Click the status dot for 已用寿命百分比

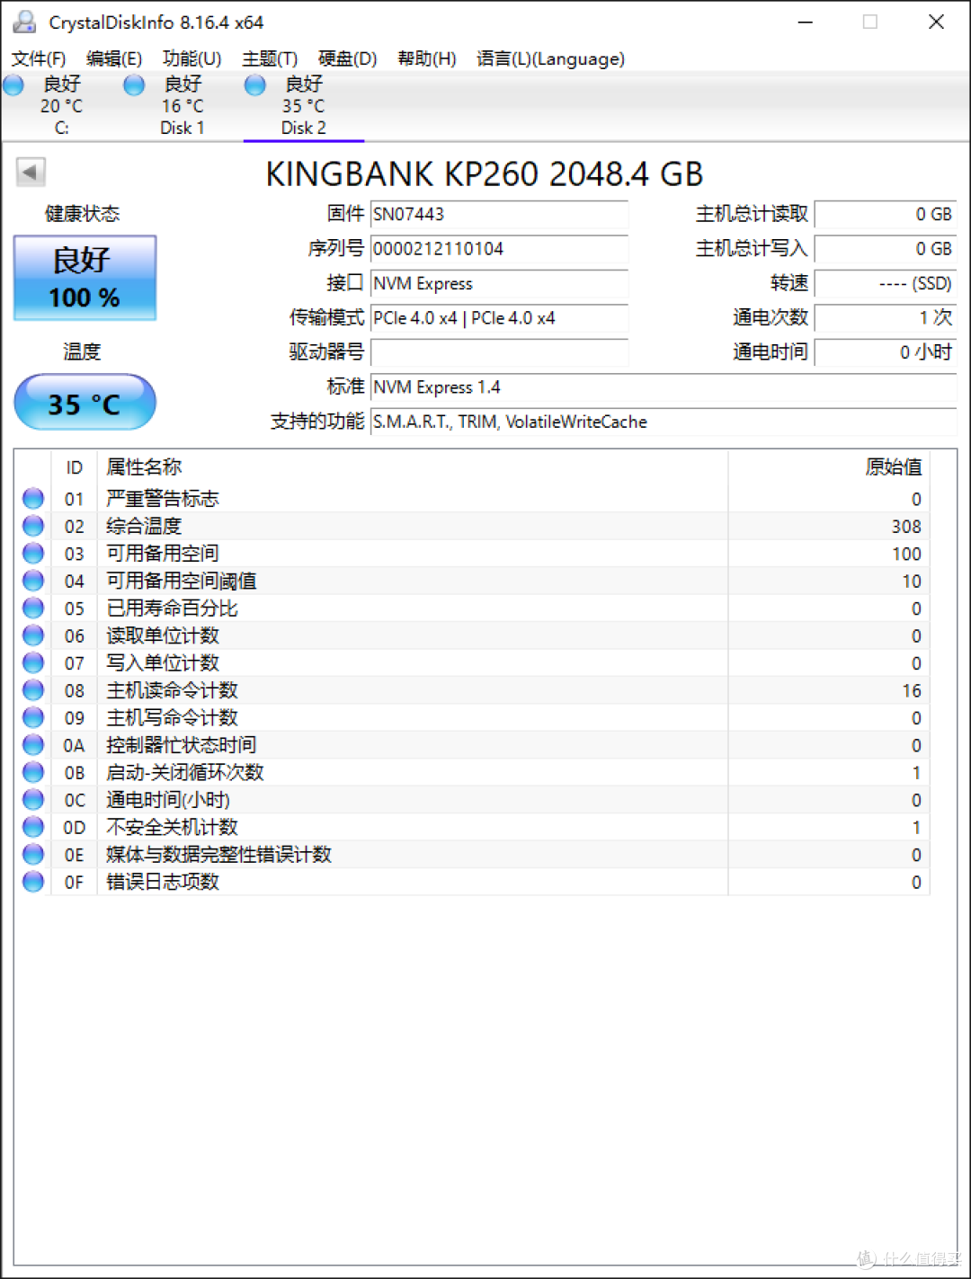point(32,608)
